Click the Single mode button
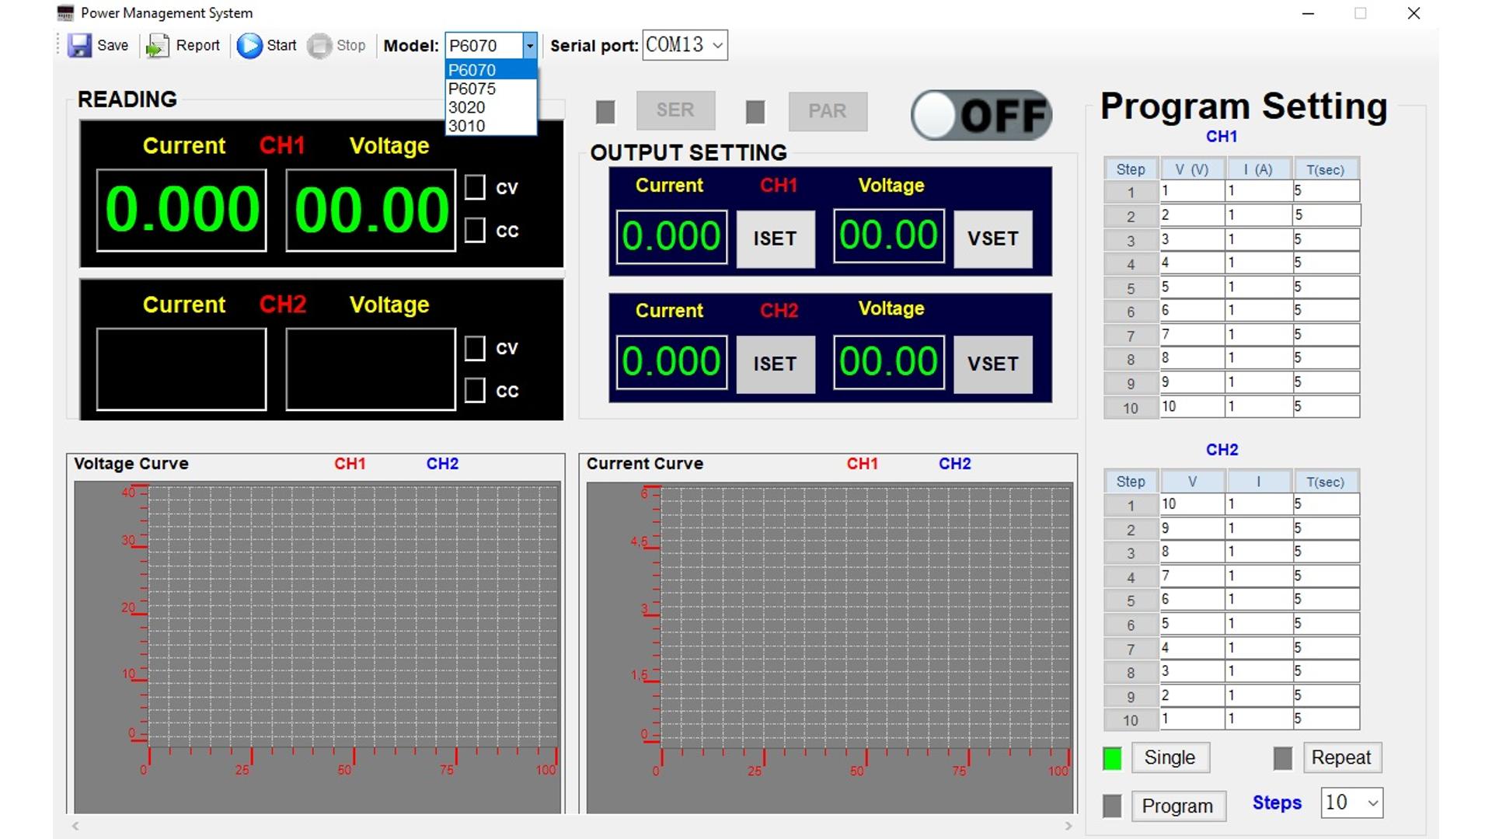1492x839 pixels. (1170, 758)
